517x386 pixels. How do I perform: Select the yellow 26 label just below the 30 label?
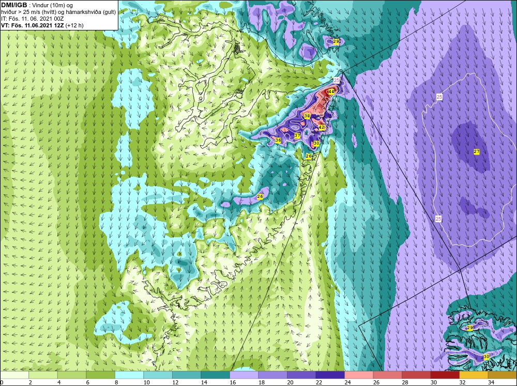pyautogui.click(x=309, y=156)
